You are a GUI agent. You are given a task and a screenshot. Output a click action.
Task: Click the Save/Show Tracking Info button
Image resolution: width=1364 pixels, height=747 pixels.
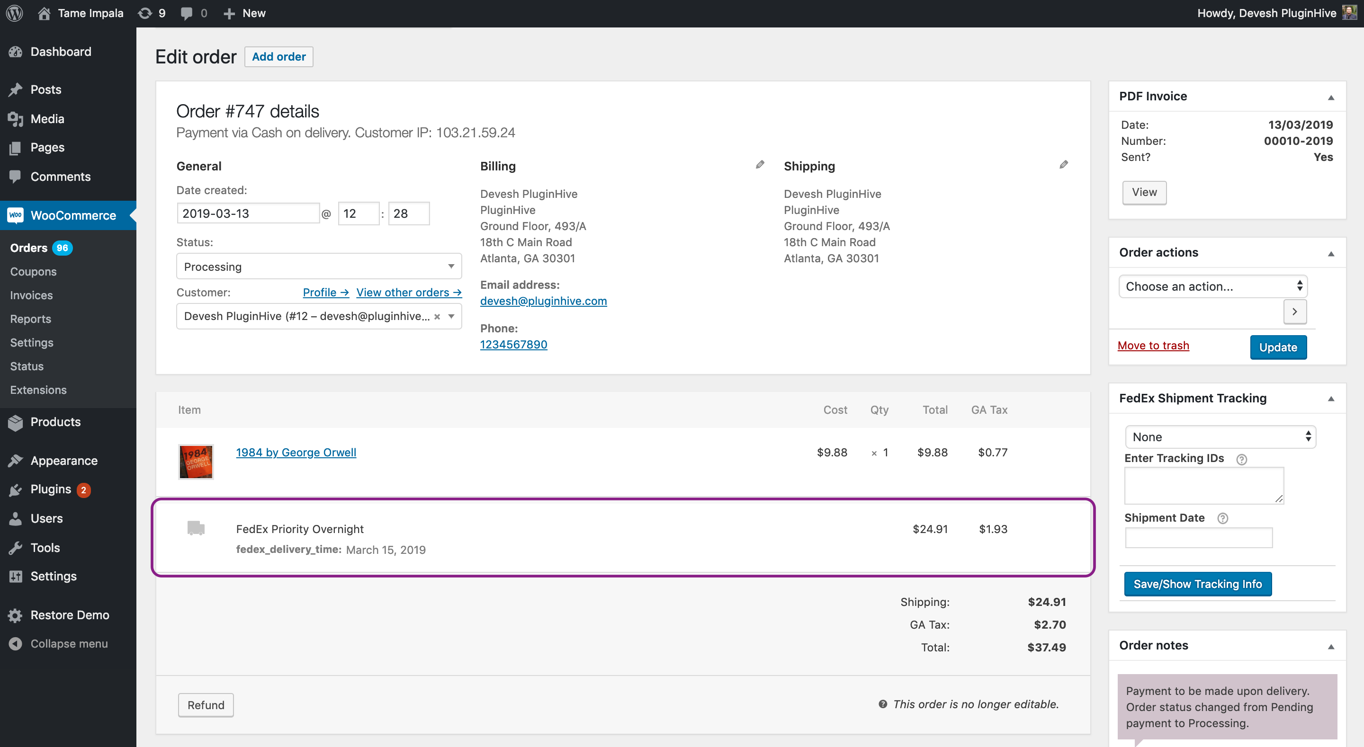(x=1196, y=583)
